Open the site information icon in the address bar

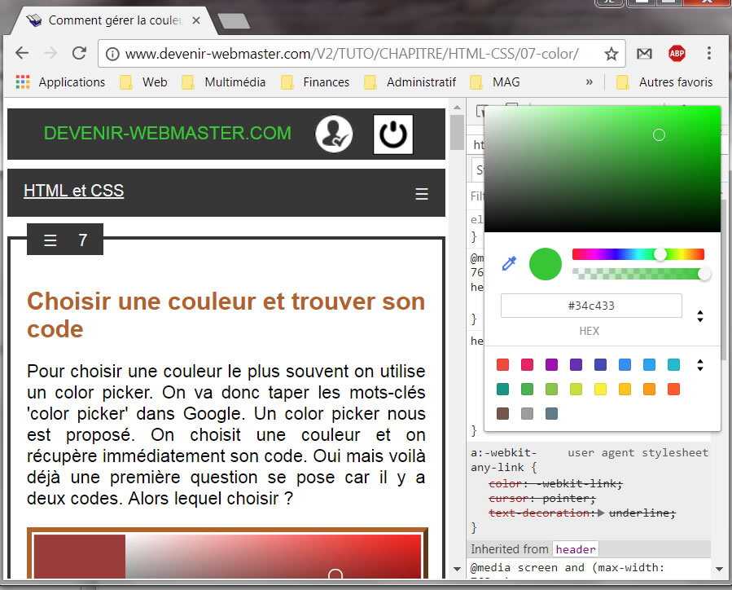tap(112, 54)
